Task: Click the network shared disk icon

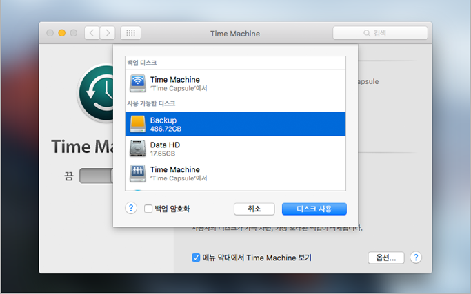Action: (137, 174)
